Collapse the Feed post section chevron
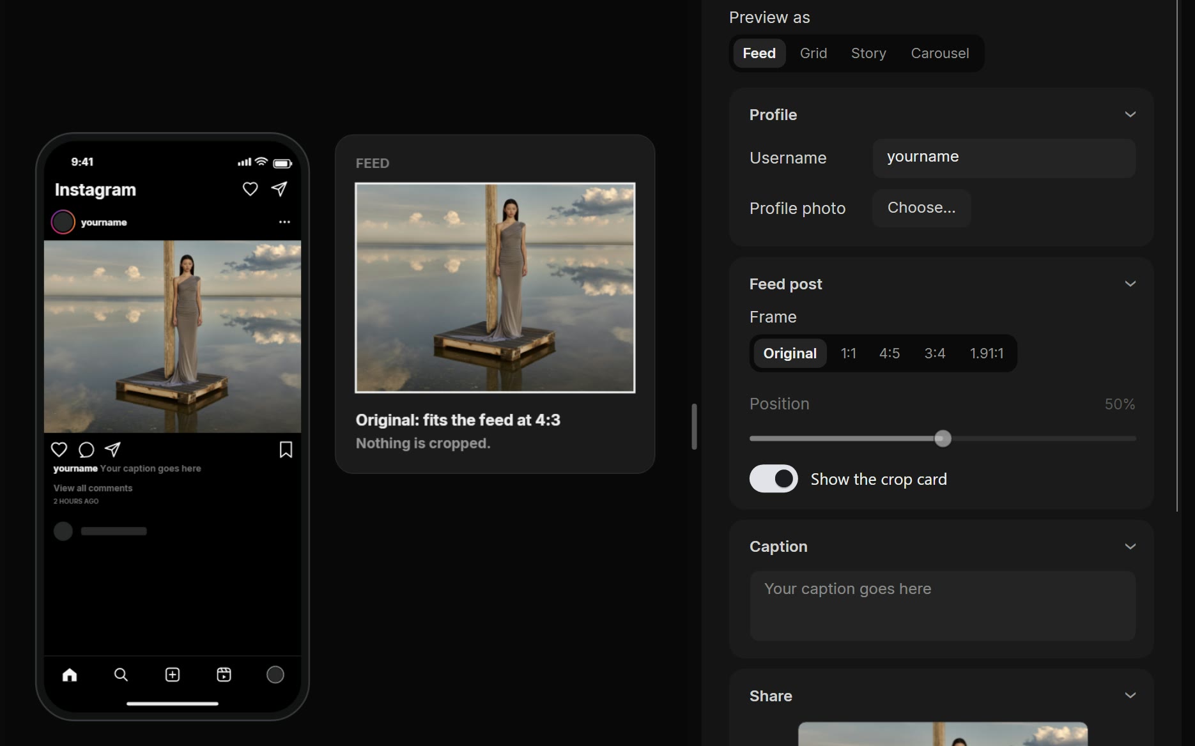 pyautogui.click(x=1130, y=284)
